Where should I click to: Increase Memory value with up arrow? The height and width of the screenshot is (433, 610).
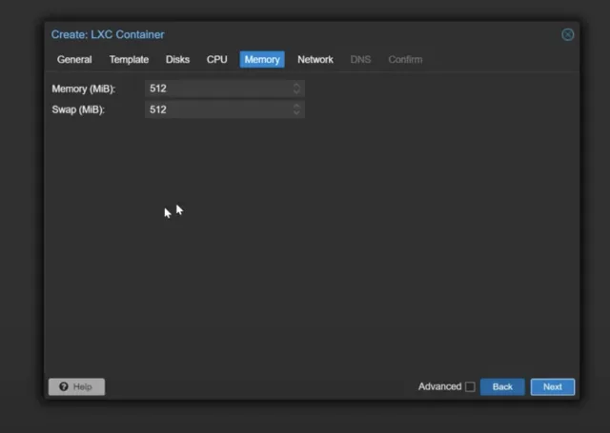click(x=296, y=85)
